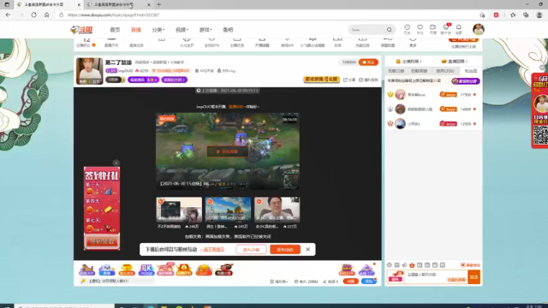Image resolution: width=548 pixels, height=308 pixels.
Task: Select the ranked user with 12500
Action: tap(432, 123)
